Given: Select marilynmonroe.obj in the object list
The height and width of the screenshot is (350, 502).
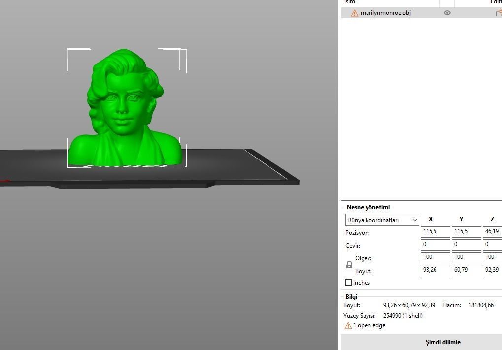Looking at the screenshot, I should point(422,13).
